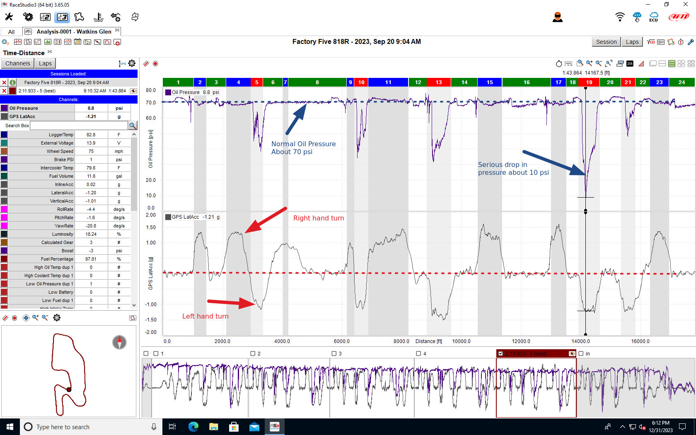Center the track map with crosshair icon
696x435 pixels.
click(26, 318)
